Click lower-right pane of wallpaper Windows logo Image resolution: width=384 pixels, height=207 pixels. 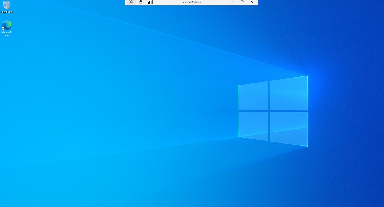289,129
